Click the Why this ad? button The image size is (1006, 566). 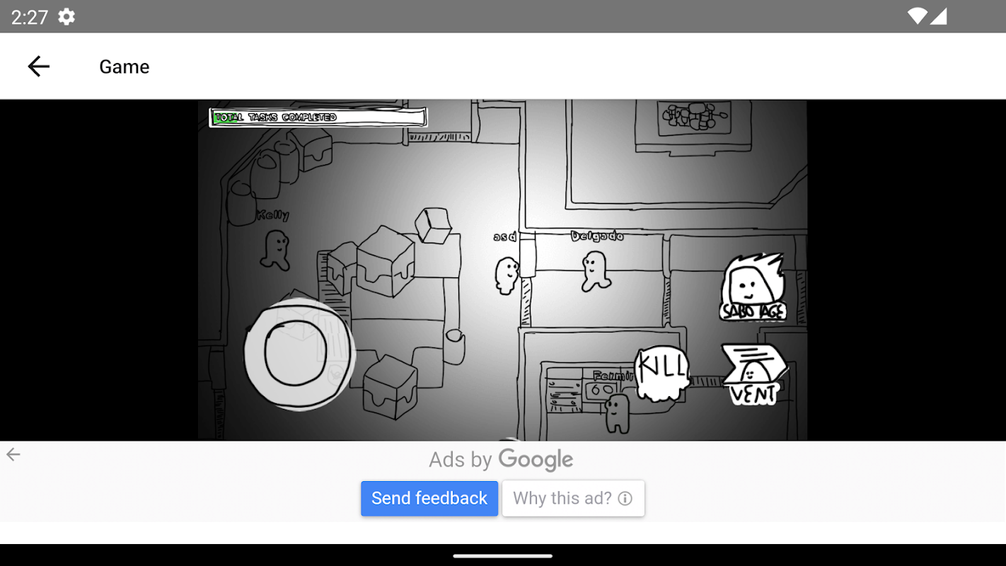(x=573, y=498)
